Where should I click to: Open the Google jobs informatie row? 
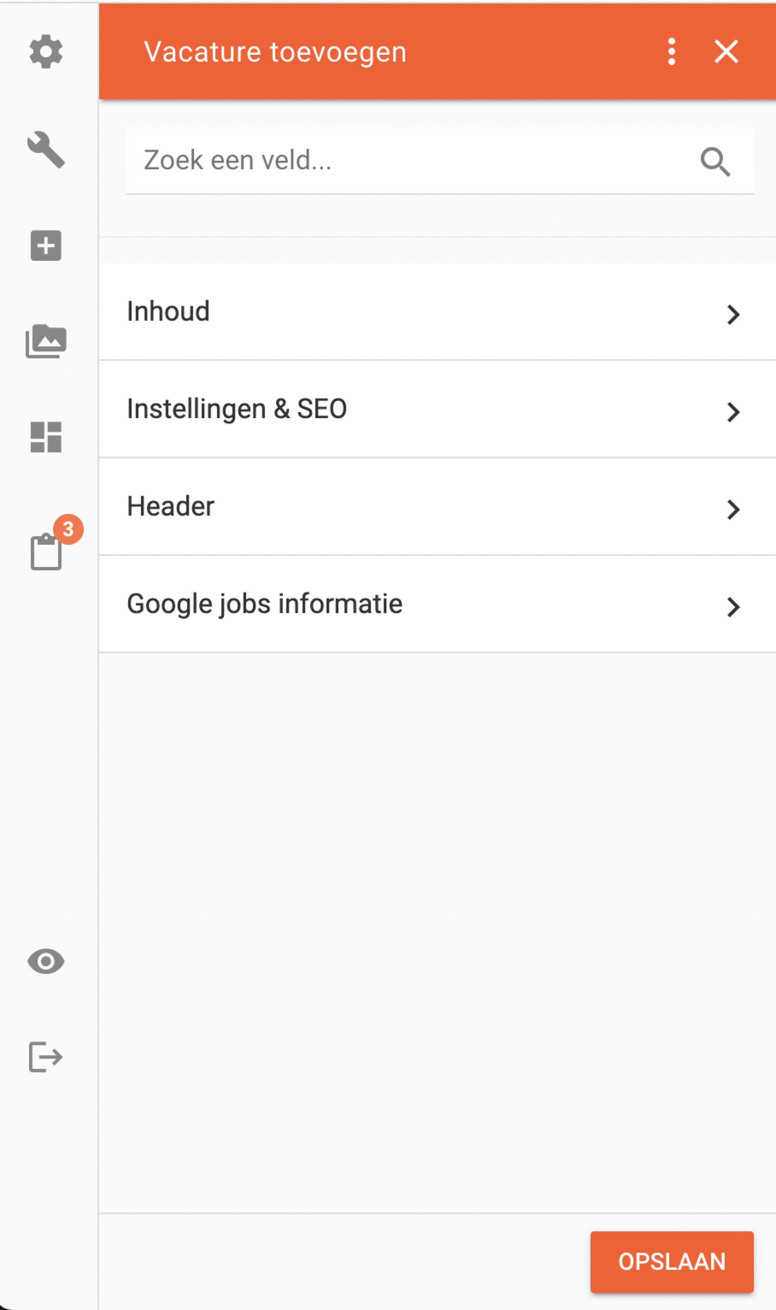point(437,604)
